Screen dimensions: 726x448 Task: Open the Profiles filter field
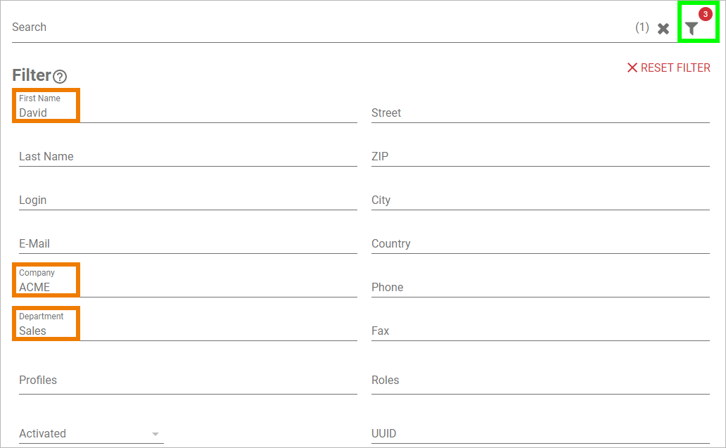coord(187,380)
